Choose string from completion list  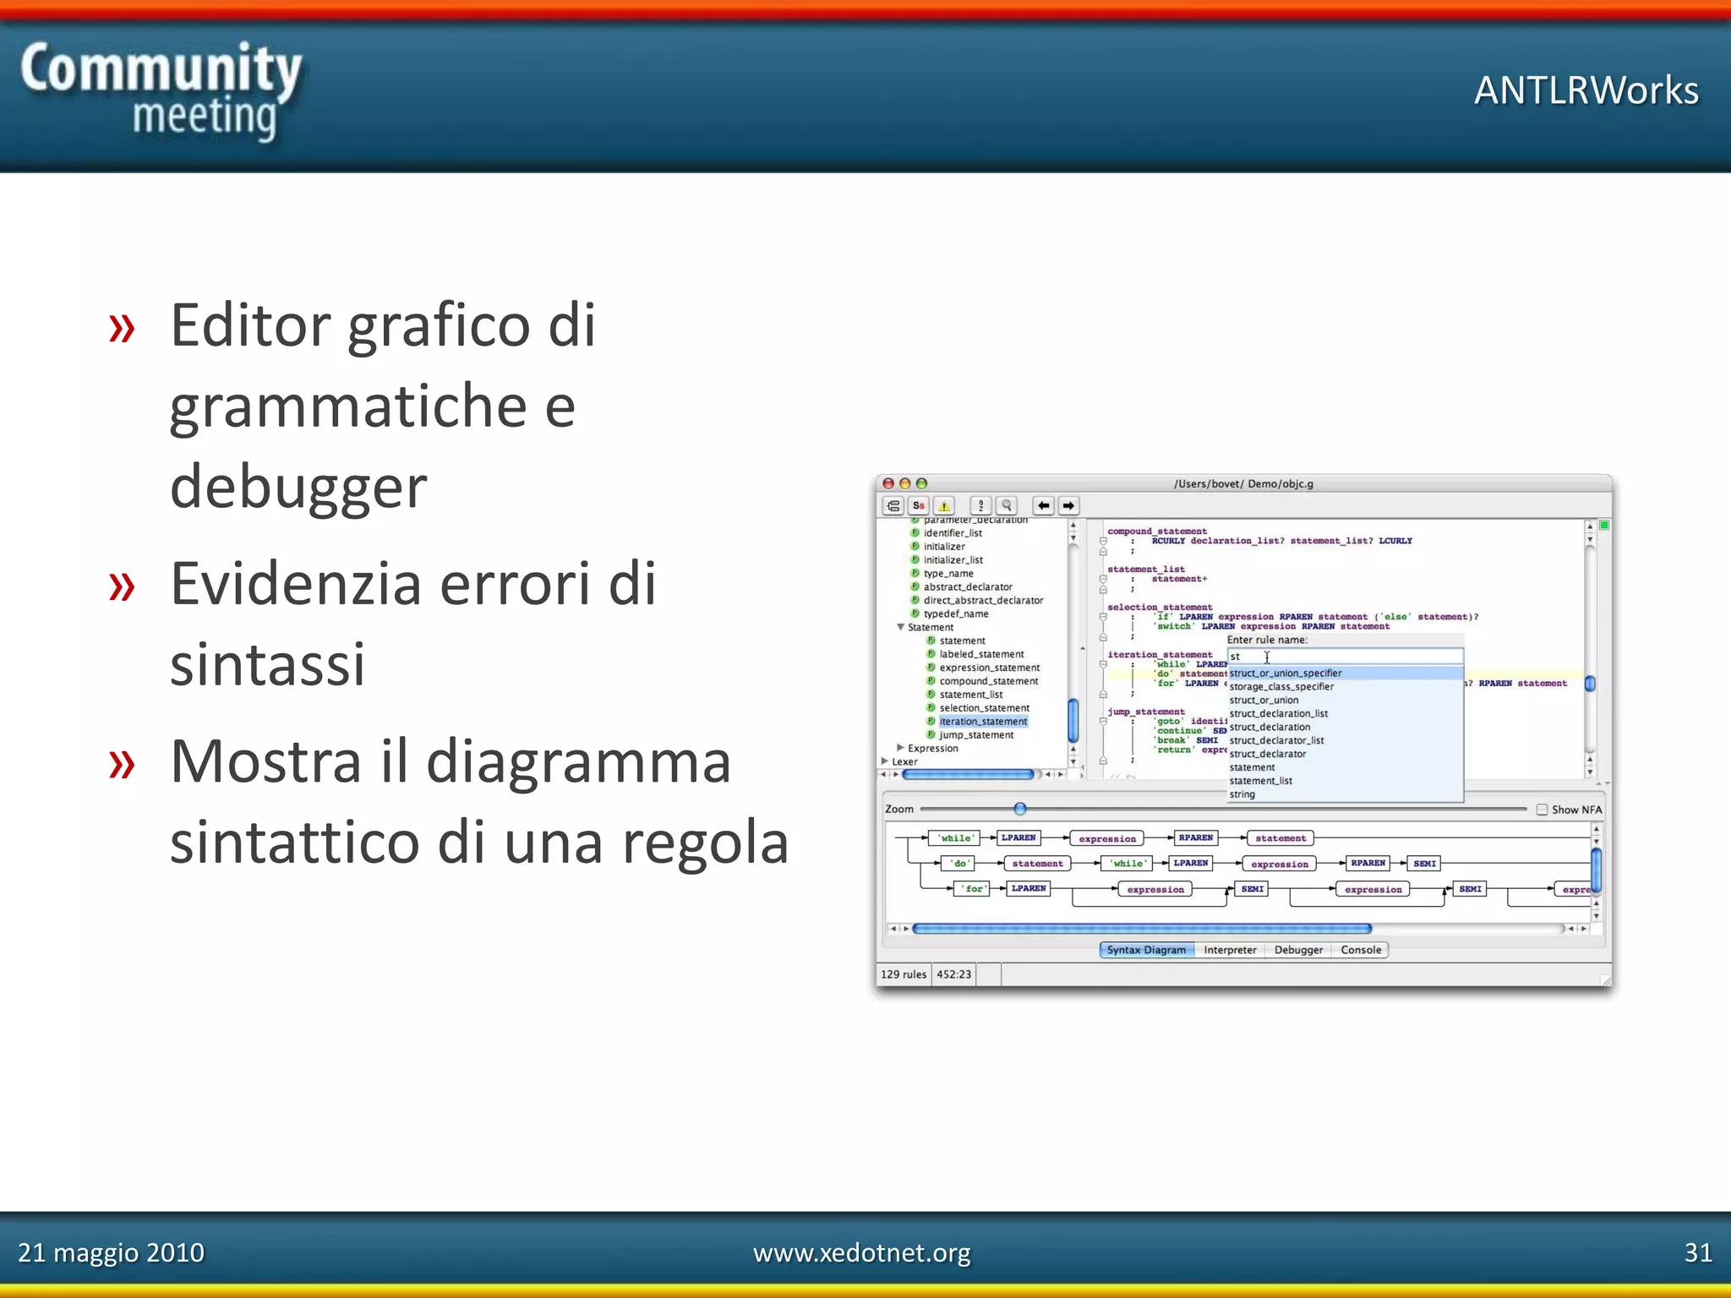pos(1345,794)
